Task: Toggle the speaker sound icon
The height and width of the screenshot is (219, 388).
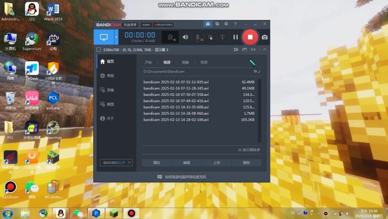Action: click(185, 37)
